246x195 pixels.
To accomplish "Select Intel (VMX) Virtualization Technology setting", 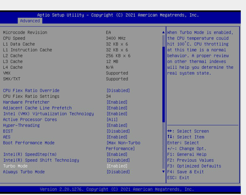I will [48, 114].
